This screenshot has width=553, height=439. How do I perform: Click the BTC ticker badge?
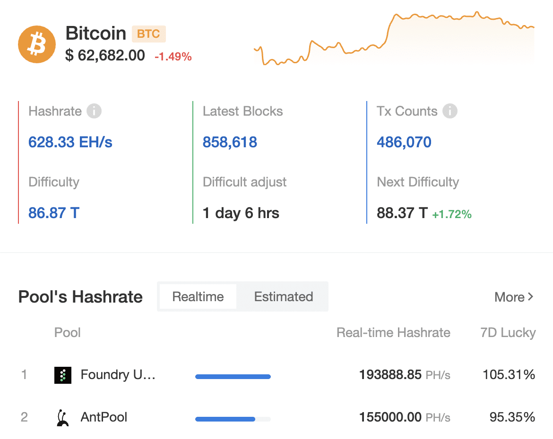[149, 34]
